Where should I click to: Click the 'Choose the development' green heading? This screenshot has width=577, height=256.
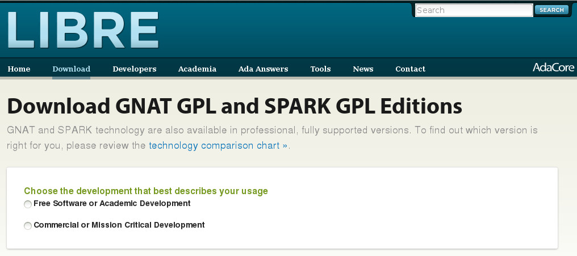146,191
